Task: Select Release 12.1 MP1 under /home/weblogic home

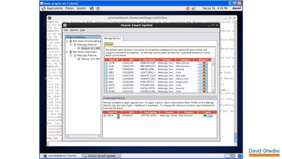Action: click(x=90, y=48)
